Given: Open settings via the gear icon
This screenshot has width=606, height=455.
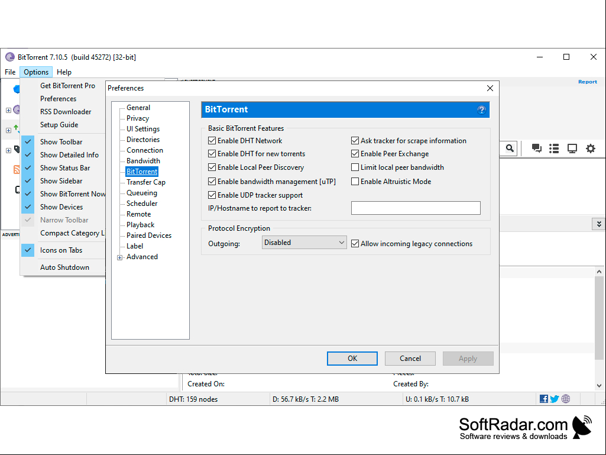Looking at the screenshot, I should (591, 148).
